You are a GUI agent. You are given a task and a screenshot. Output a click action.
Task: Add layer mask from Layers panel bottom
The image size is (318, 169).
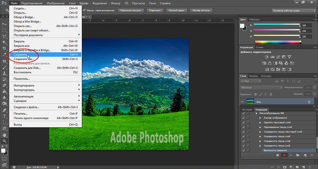tap(285, 167)
